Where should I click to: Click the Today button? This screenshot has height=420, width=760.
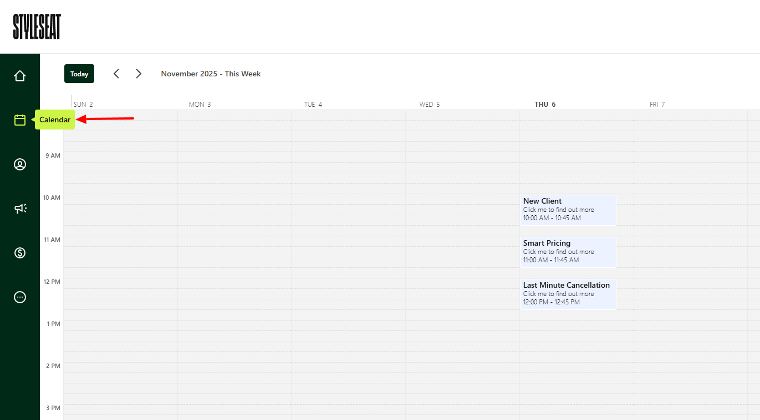pyautogui.click(x=79, y=73)
